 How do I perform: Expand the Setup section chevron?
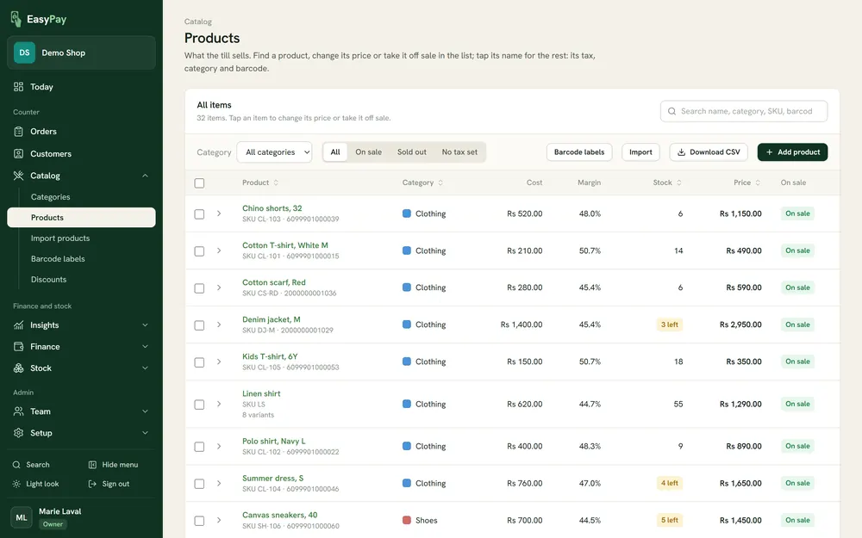coord(145,433)
